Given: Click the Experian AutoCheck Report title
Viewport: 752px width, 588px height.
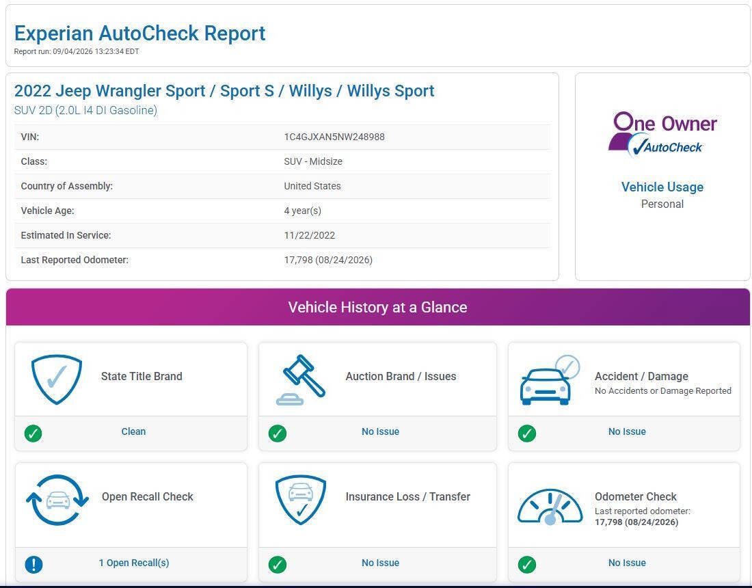Looking at the screenshot, I should click(139, 33).
